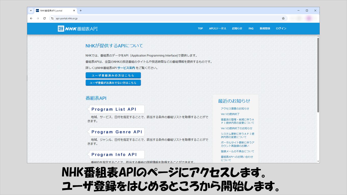Open 番組表APIへのお問い合わせについて link
This screenshot has width=347, height=195.
pyautogui.click(x=237, y=158)
